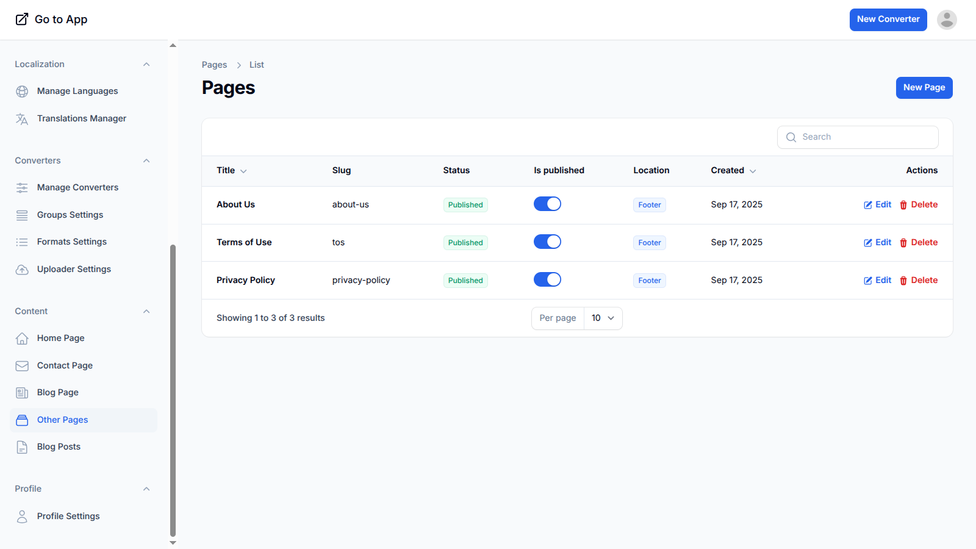Unpublish the About Us page toggle
Screen dimensions: 976x549
click(x=547, y=204)
